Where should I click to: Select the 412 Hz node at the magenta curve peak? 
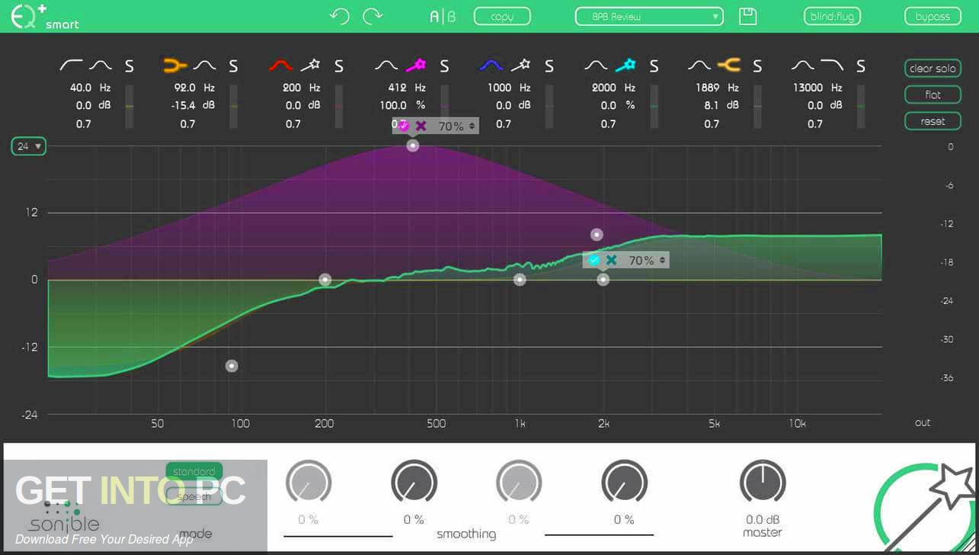[x=413, y=146]
